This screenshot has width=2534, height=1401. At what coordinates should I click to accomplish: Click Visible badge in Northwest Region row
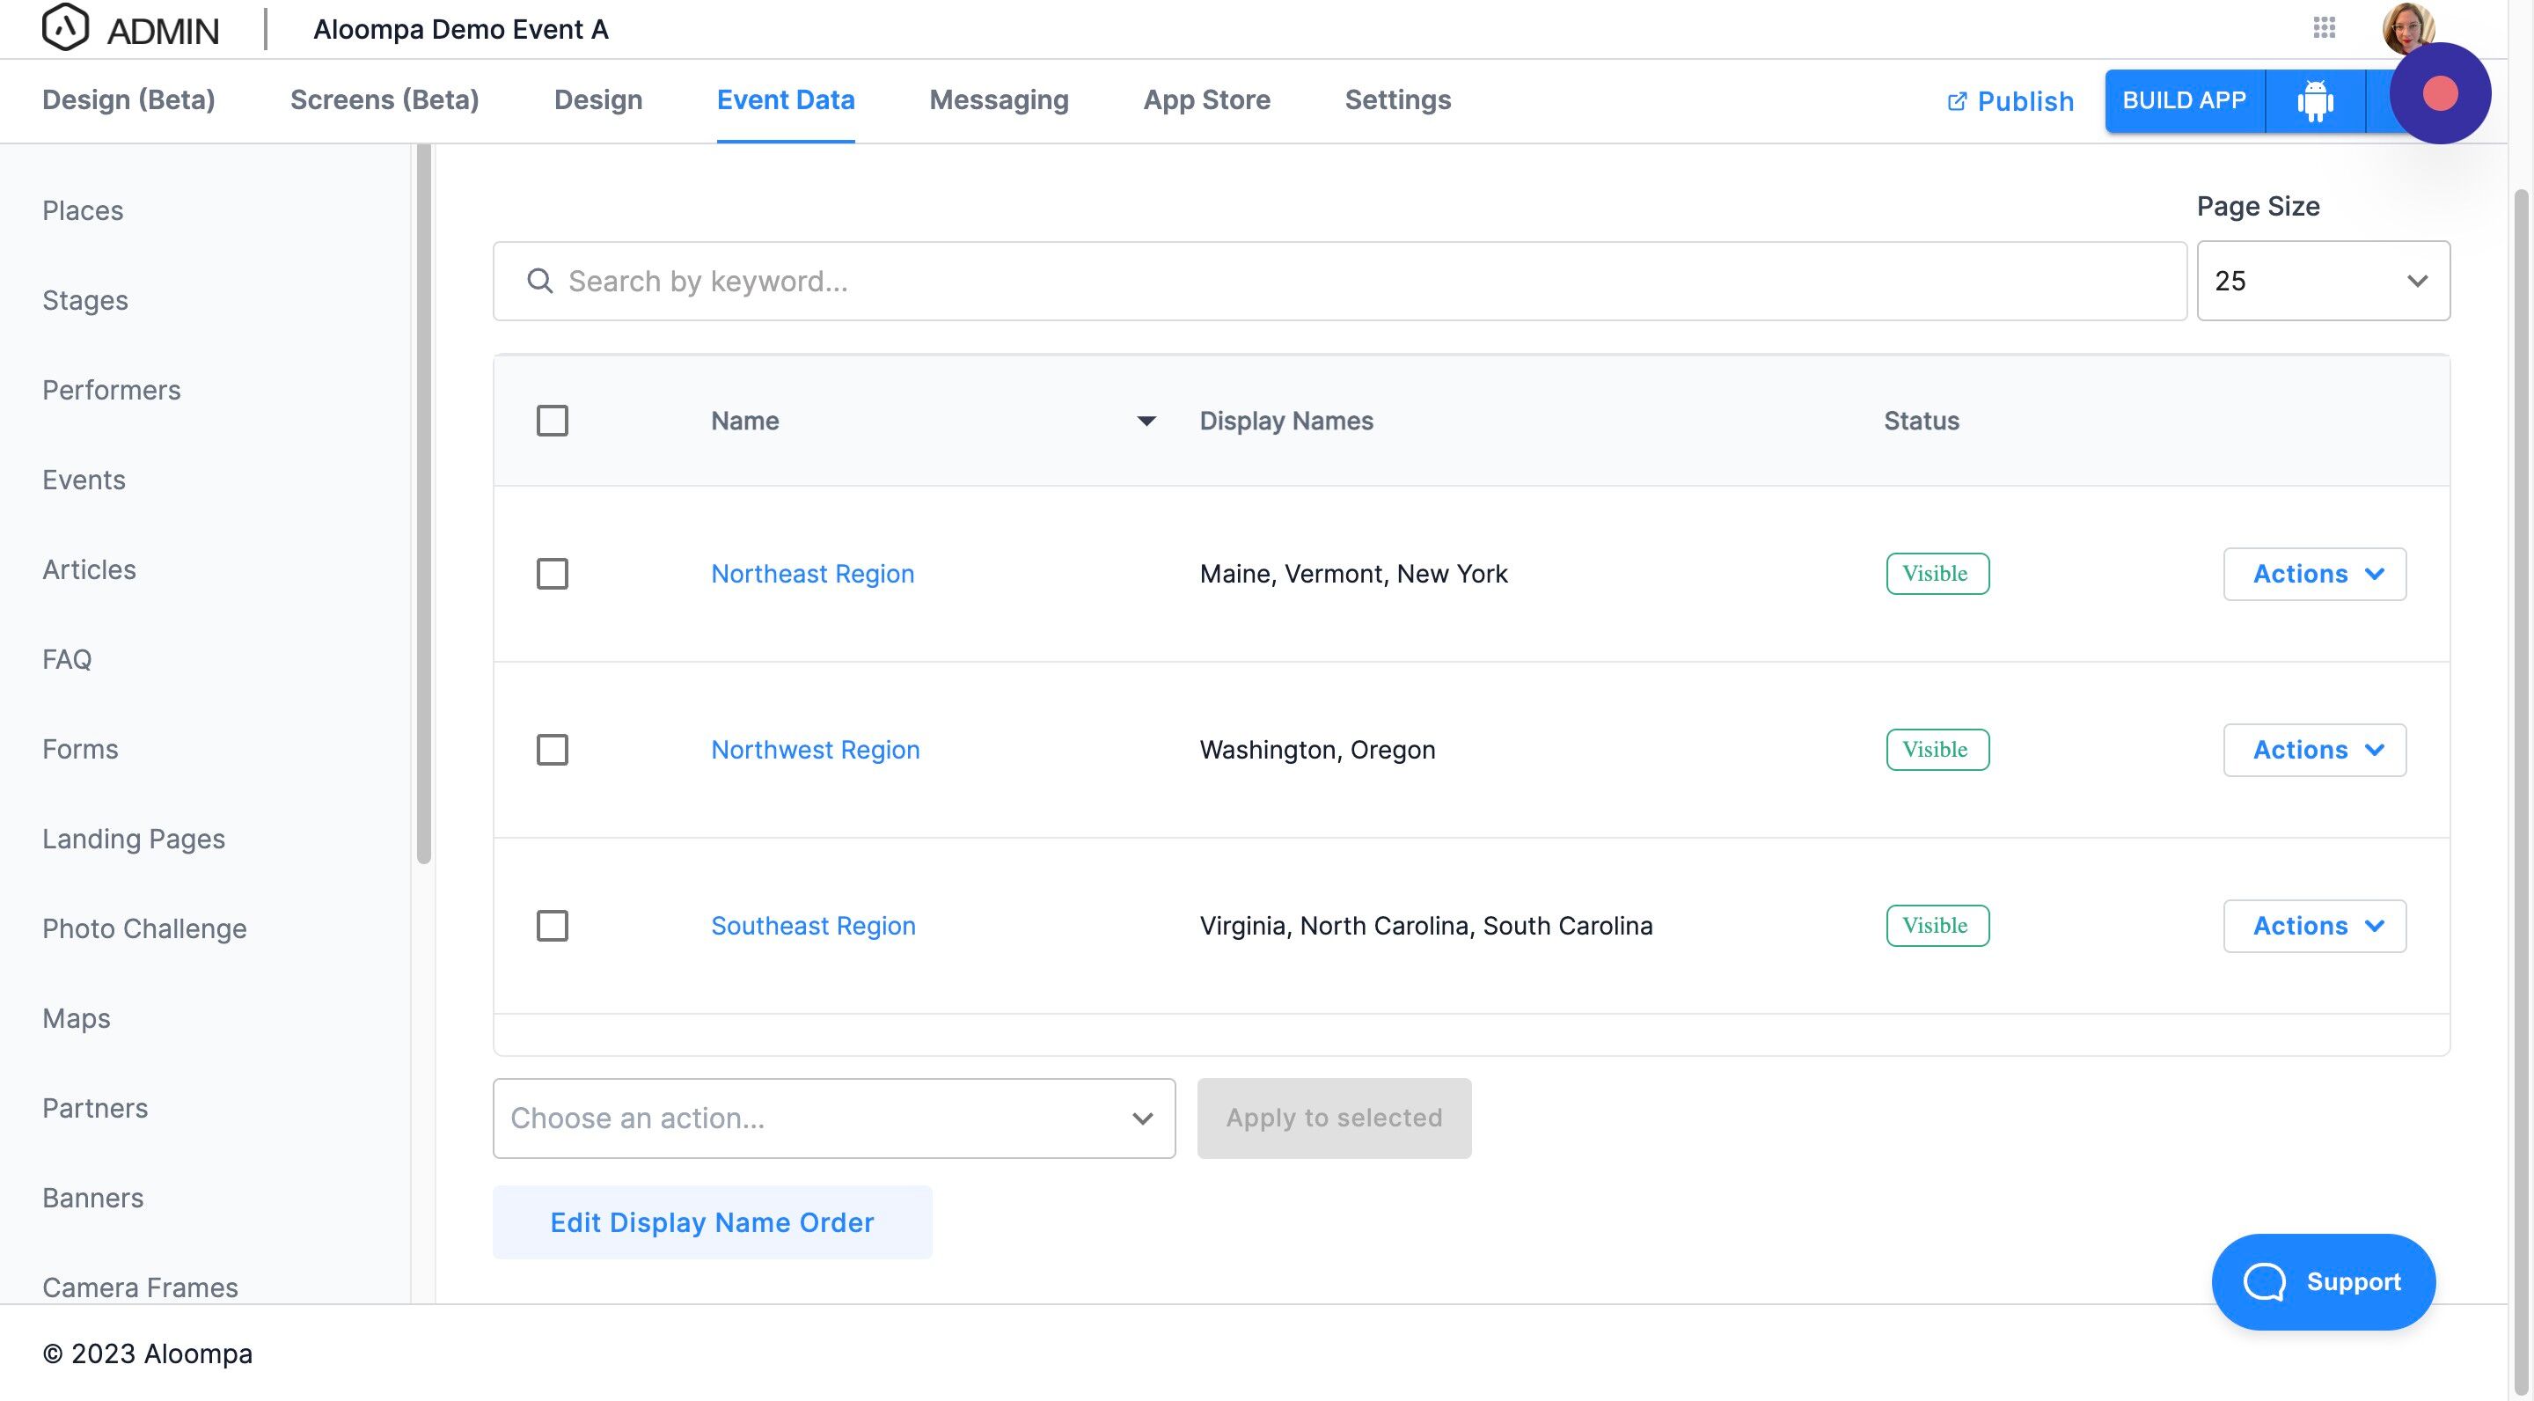(x=1937, y=750)
